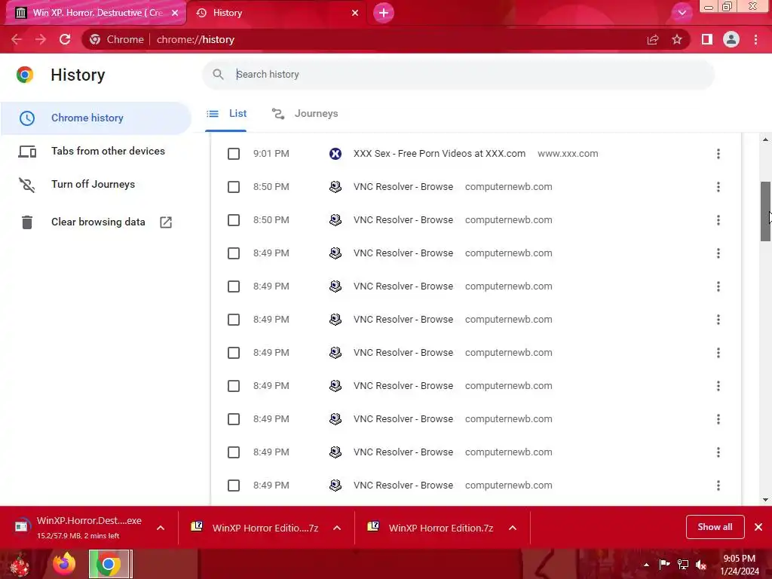The width and height of the screenshot is (772, 579).
Task: Go forward with the forward arrow
Action: point(41,39)
